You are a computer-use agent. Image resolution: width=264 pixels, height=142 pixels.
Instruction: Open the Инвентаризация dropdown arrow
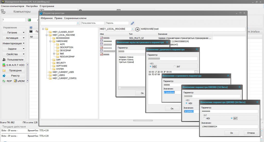pos(23,43)
